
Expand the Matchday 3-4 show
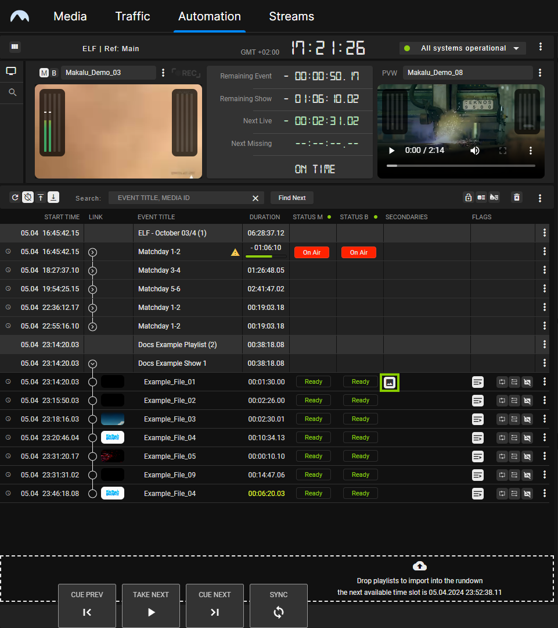pyautogui.click(x=92, y=270)
